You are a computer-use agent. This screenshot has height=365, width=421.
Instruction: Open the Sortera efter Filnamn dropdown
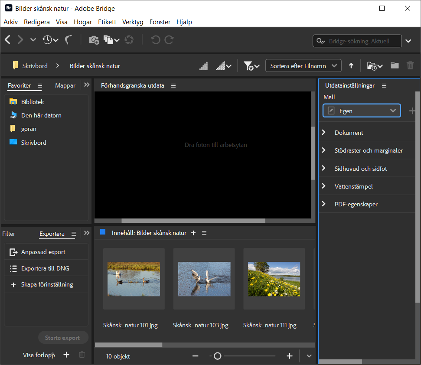tap(303, 66)
